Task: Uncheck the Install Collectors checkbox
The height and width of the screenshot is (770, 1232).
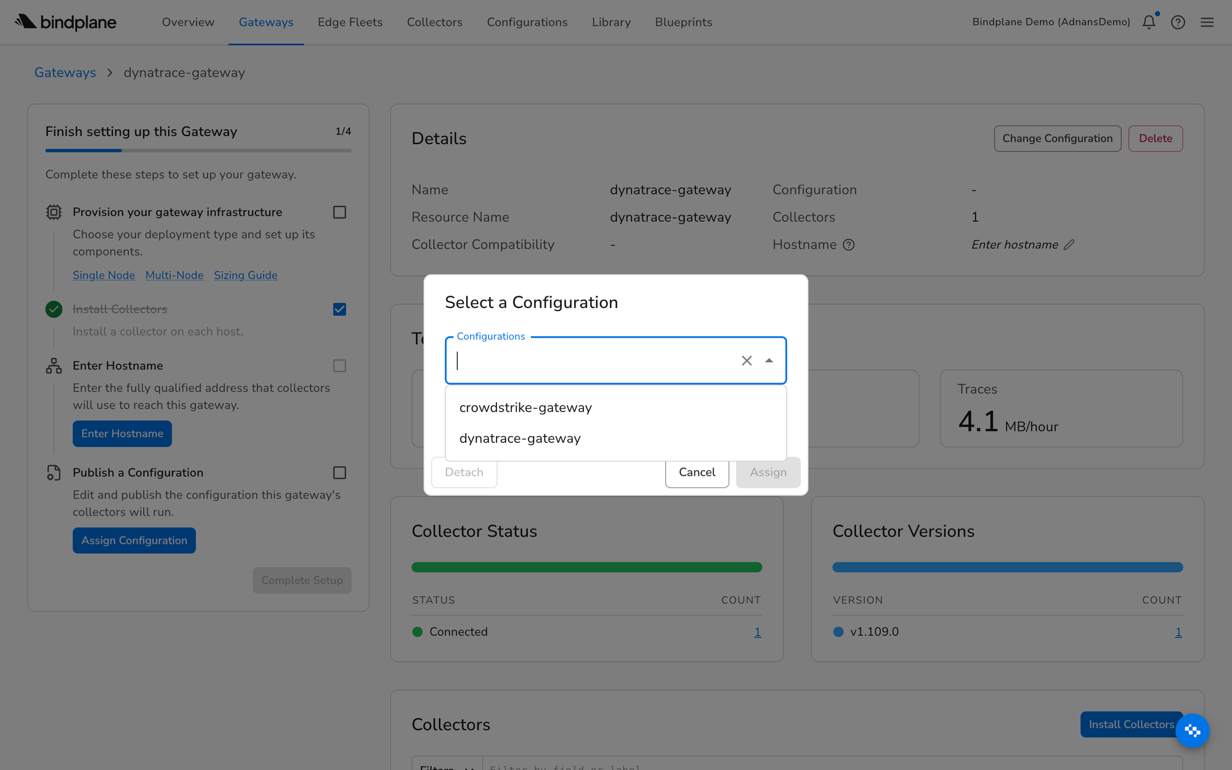Action: (x=339, y=309)
